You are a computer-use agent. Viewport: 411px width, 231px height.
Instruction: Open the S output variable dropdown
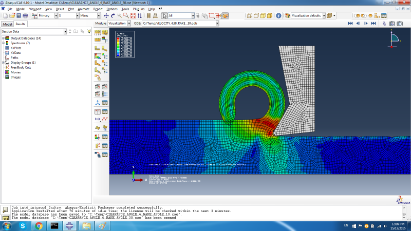(x=78, y=16)
